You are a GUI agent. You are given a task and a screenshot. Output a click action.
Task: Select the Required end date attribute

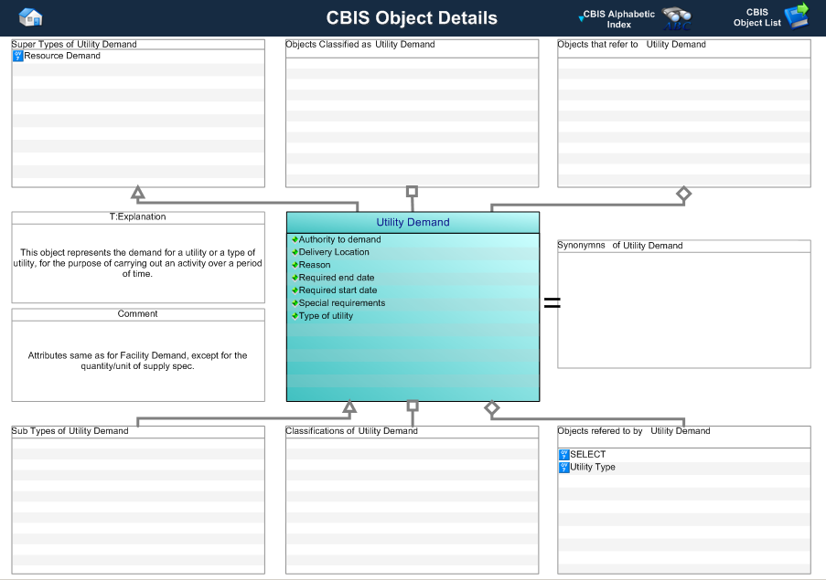tap(337, 278)
